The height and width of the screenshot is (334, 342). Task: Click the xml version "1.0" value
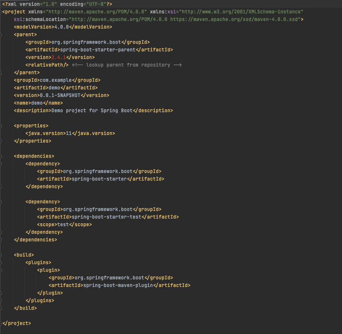[x=50, y=4]
